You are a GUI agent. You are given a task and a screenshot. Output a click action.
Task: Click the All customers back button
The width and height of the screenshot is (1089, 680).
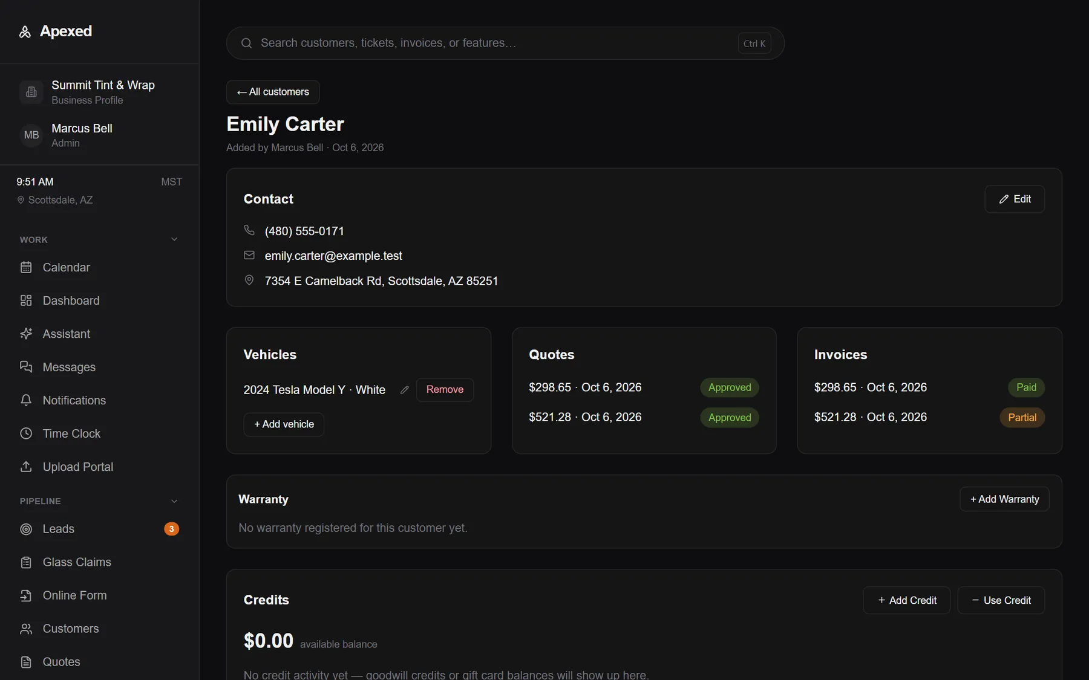(273, 92)
